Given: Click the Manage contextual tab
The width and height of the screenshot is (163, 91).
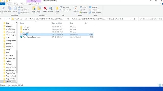Looking at the screenshot, I should (x=34, y=1).
